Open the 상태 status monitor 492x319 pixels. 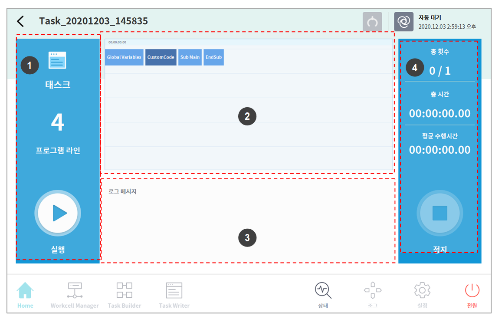point(323,295)
